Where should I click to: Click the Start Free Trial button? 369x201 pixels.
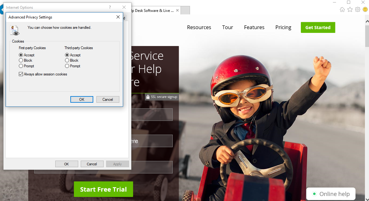point(103,189)
